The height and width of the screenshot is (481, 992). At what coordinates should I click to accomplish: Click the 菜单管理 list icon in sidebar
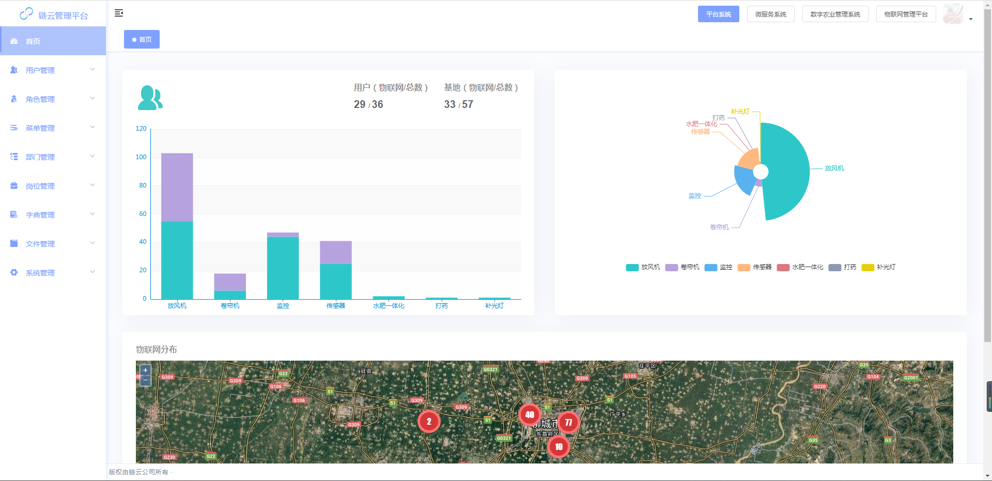(14, 128)
